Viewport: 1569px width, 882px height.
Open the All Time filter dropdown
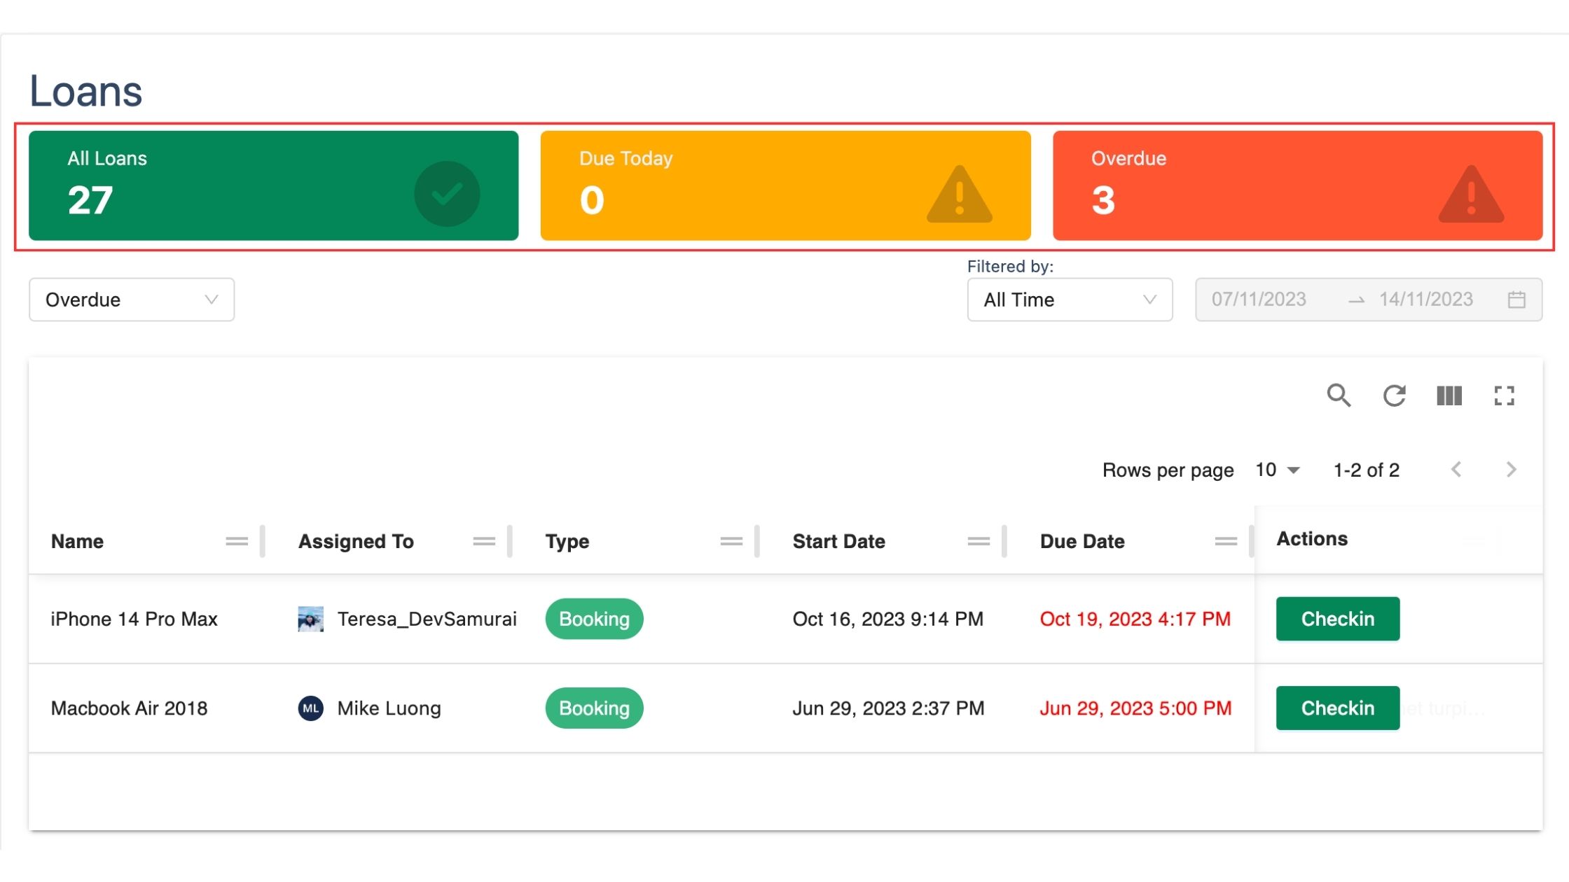point(1070,300)
